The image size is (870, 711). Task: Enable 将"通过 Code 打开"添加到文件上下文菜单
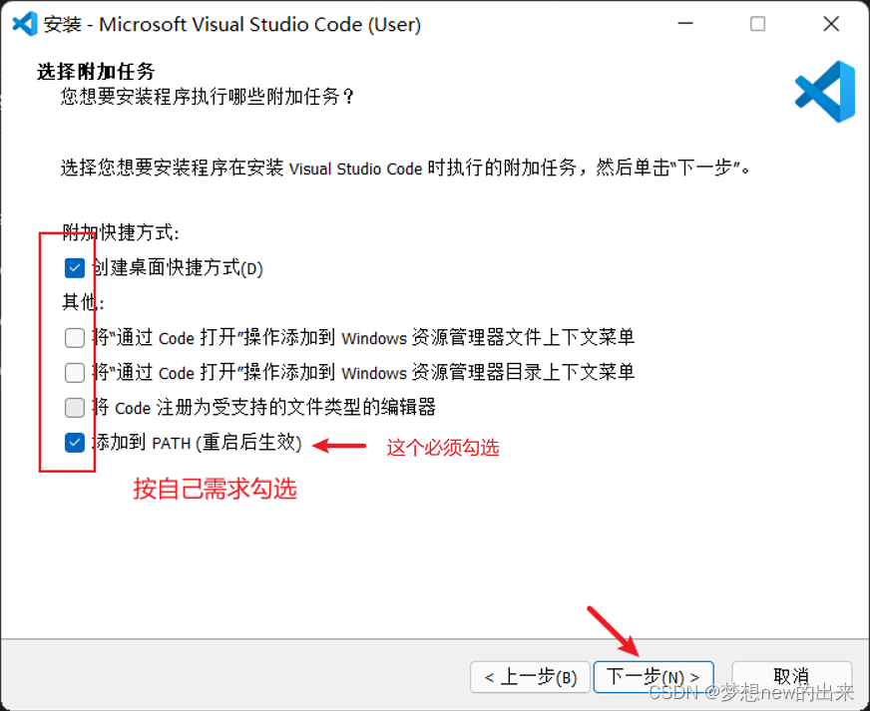74,337
